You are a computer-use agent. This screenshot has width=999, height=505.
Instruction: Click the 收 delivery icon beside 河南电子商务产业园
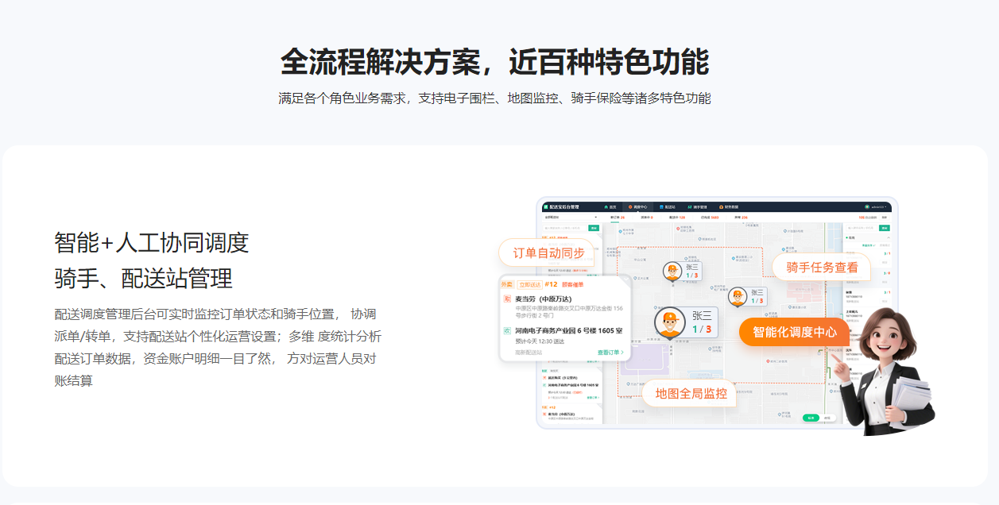tap(507, 330)
